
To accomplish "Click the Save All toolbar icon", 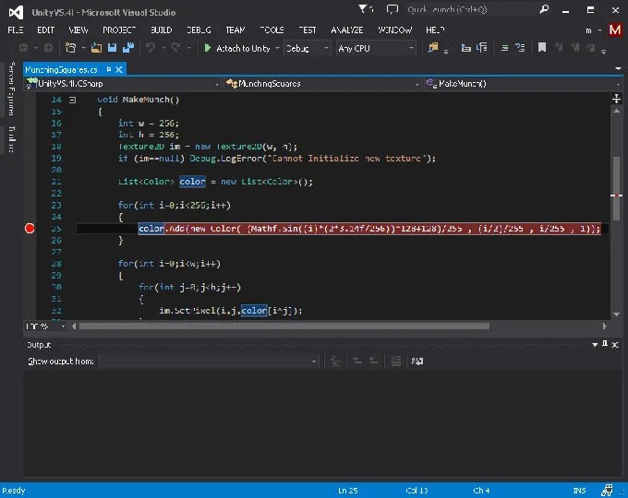I will pyautogui.click(x=126, y=48).
